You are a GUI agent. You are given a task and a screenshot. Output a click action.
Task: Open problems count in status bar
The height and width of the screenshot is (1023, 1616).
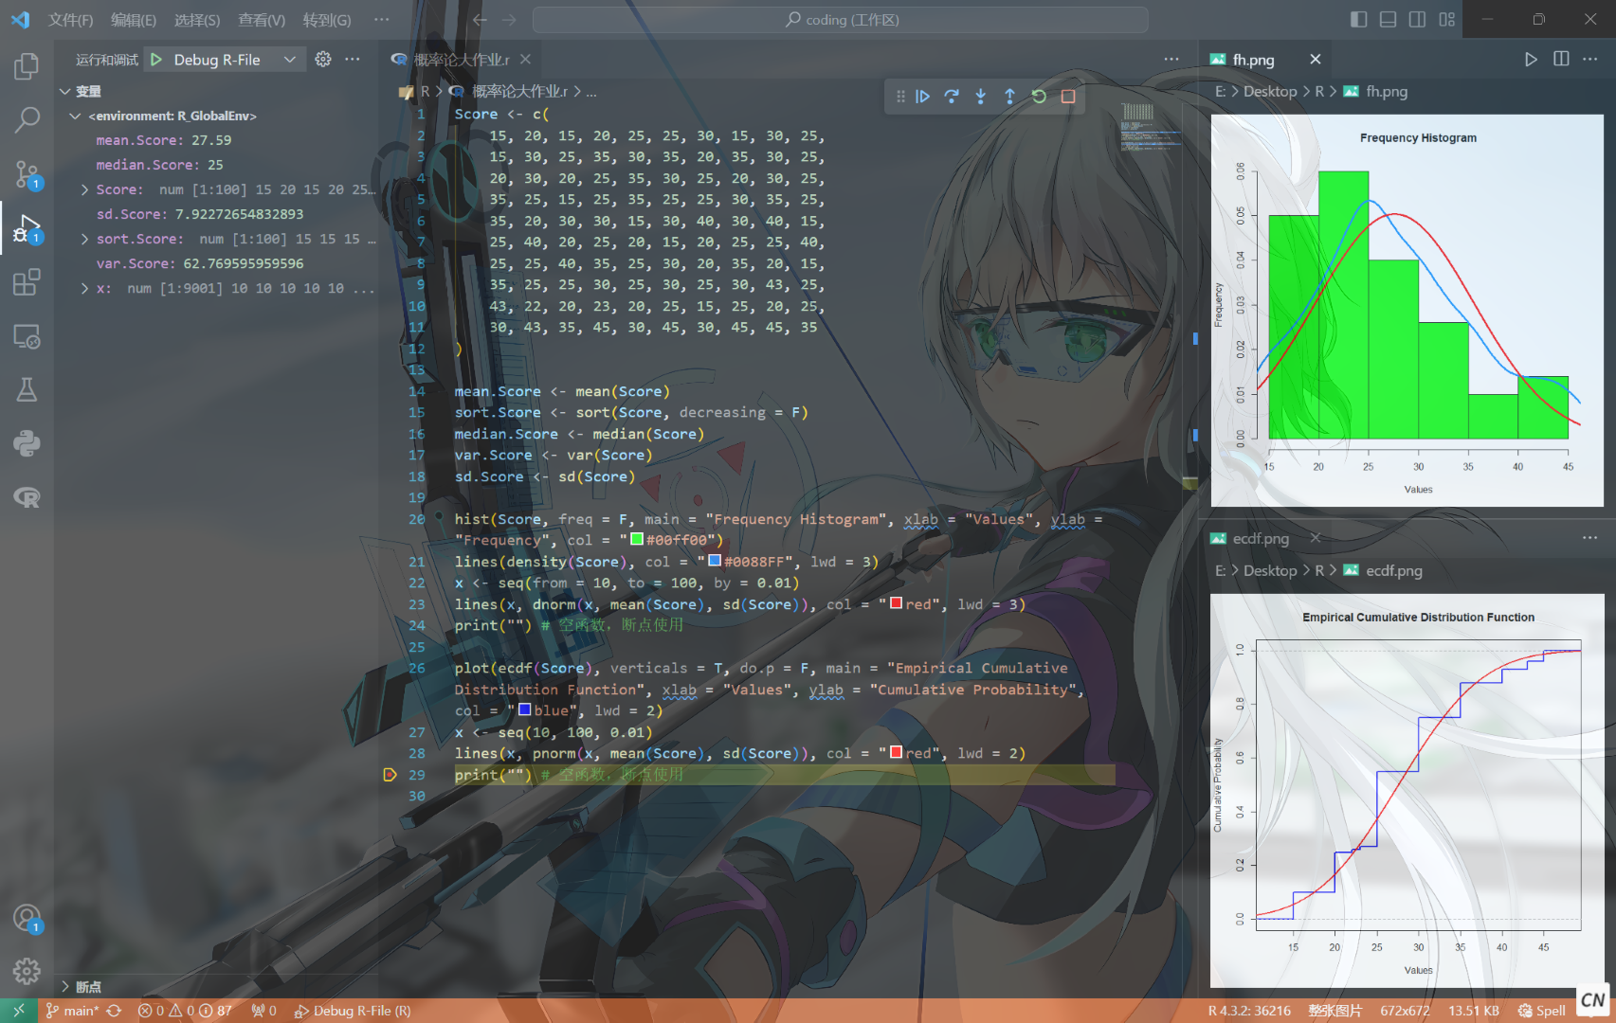185,1011
